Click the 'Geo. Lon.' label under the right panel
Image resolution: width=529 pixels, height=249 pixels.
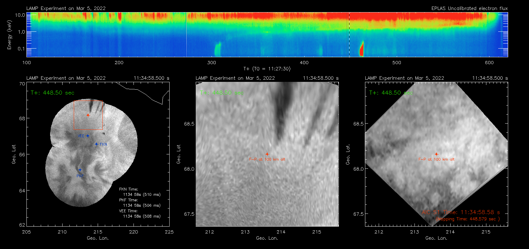click(x=436, y=238)
